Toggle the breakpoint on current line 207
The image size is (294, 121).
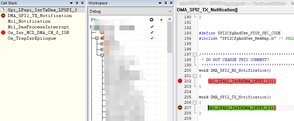pos(180,108)
